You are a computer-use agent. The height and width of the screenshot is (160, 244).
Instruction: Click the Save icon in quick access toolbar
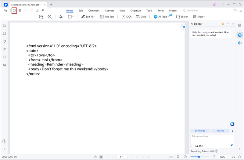tap(14, 11)
